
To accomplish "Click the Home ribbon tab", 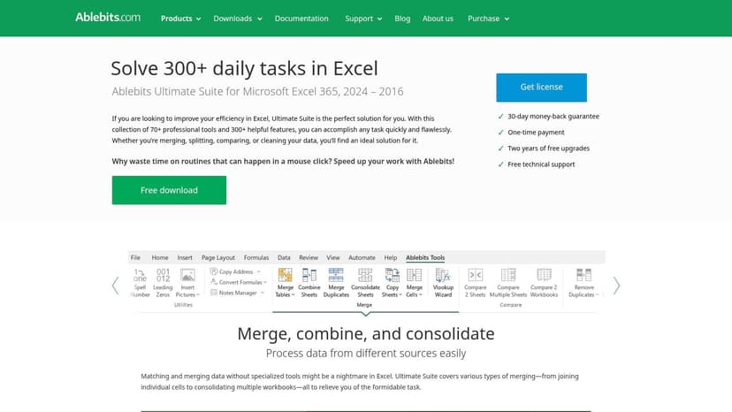I will click(160, 257).
